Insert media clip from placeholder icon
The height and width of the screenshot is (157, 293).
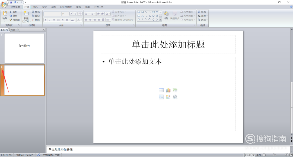tap(175, 97)
